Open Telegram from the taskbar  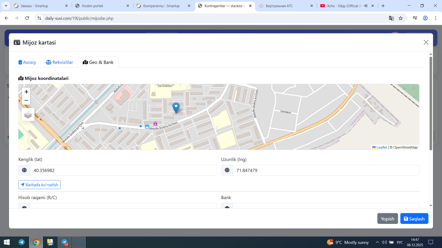coord(21,242)
